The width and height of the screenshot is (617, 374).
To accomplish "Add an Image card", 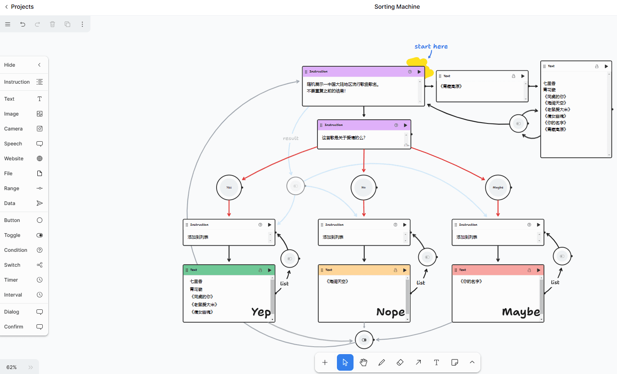I will 24,114.
